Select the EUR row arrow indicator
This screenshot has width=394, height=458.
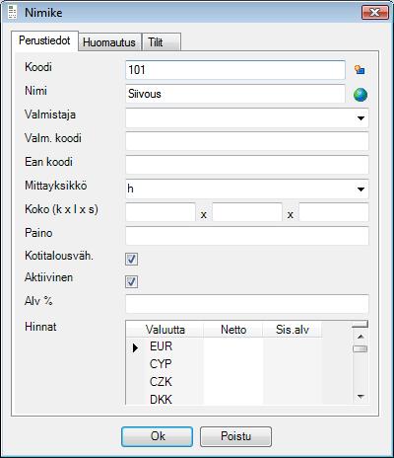135,347
